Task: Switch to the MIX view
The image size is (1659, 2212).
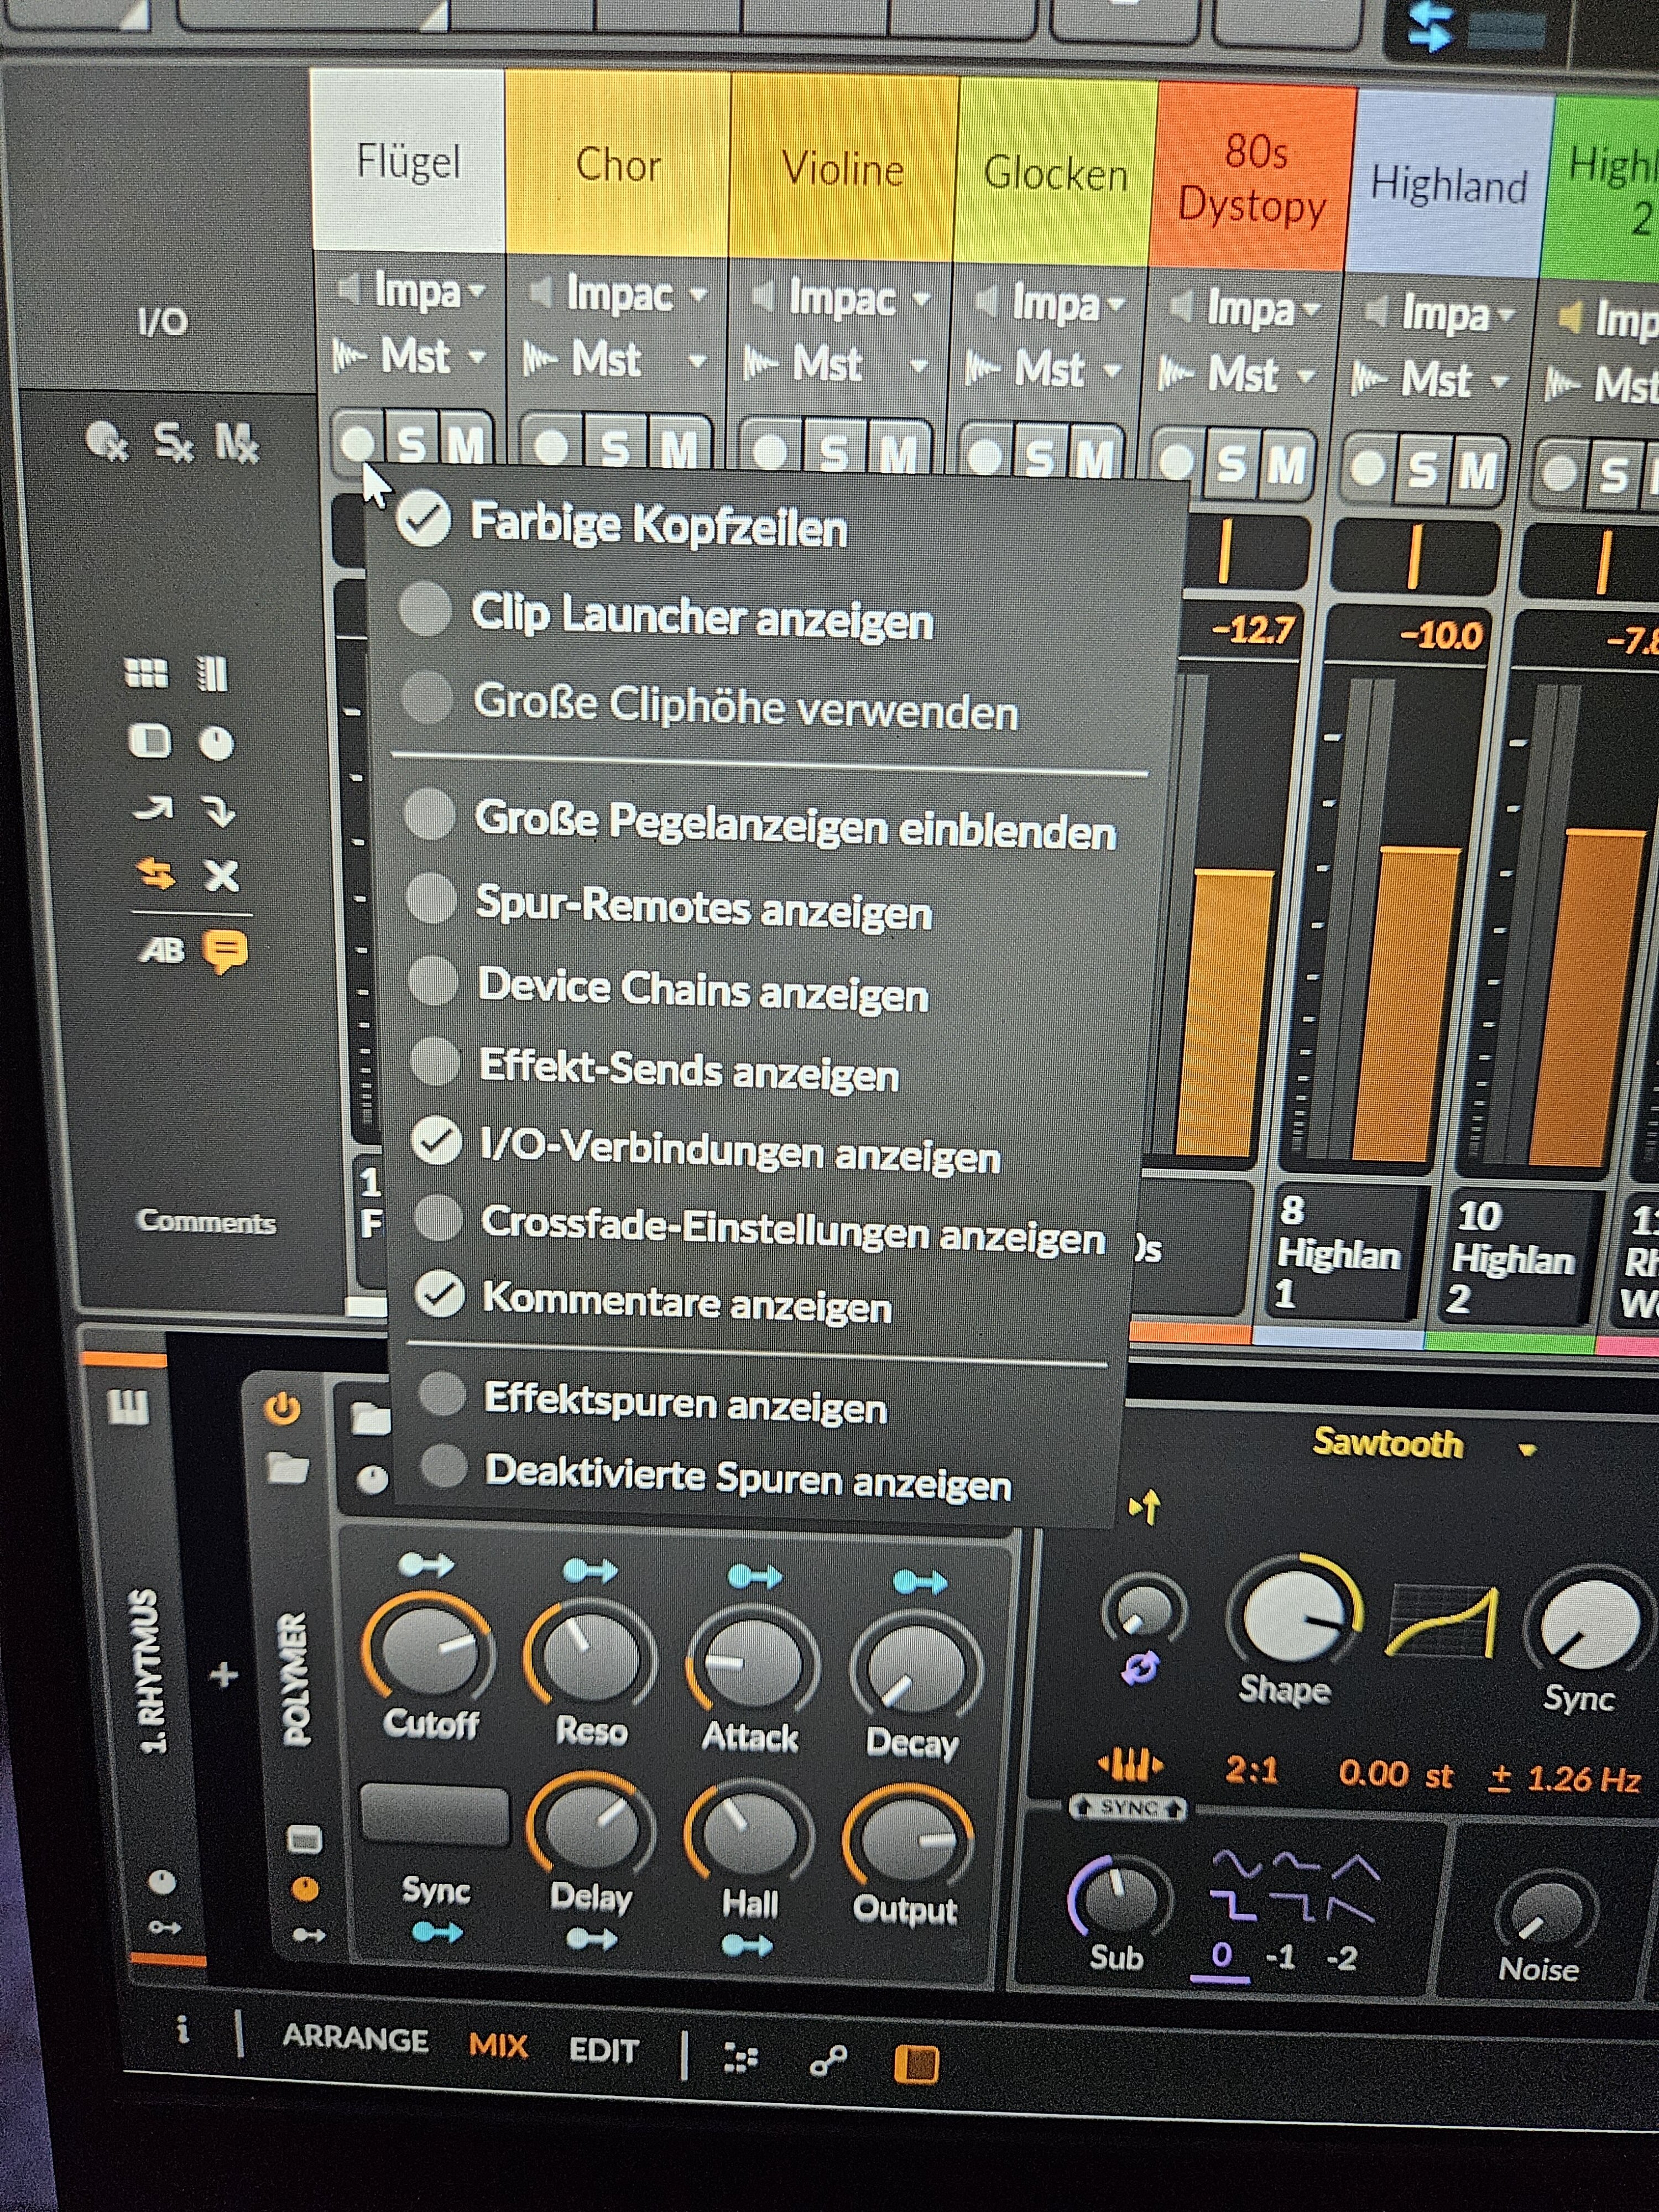Action: tap(498, 2045)
